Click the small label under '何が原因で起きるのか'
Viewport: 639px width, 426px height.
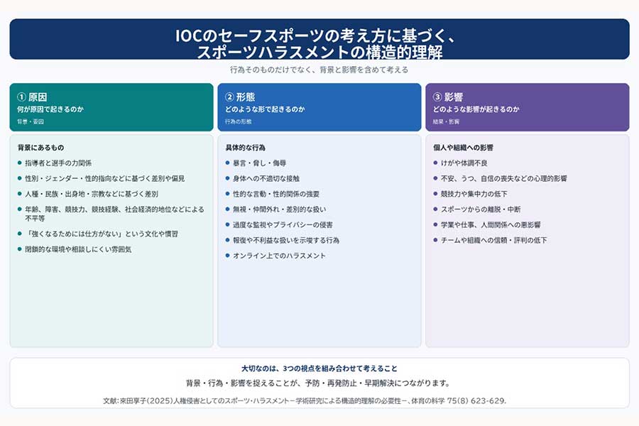coord(30,121)
